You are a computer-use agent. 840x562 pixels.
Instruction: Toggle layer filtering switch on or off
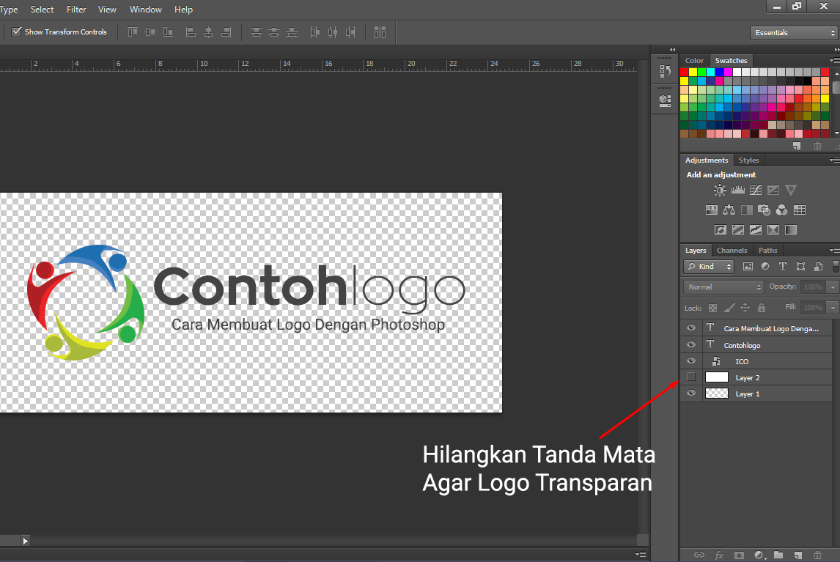click(836, 266)
